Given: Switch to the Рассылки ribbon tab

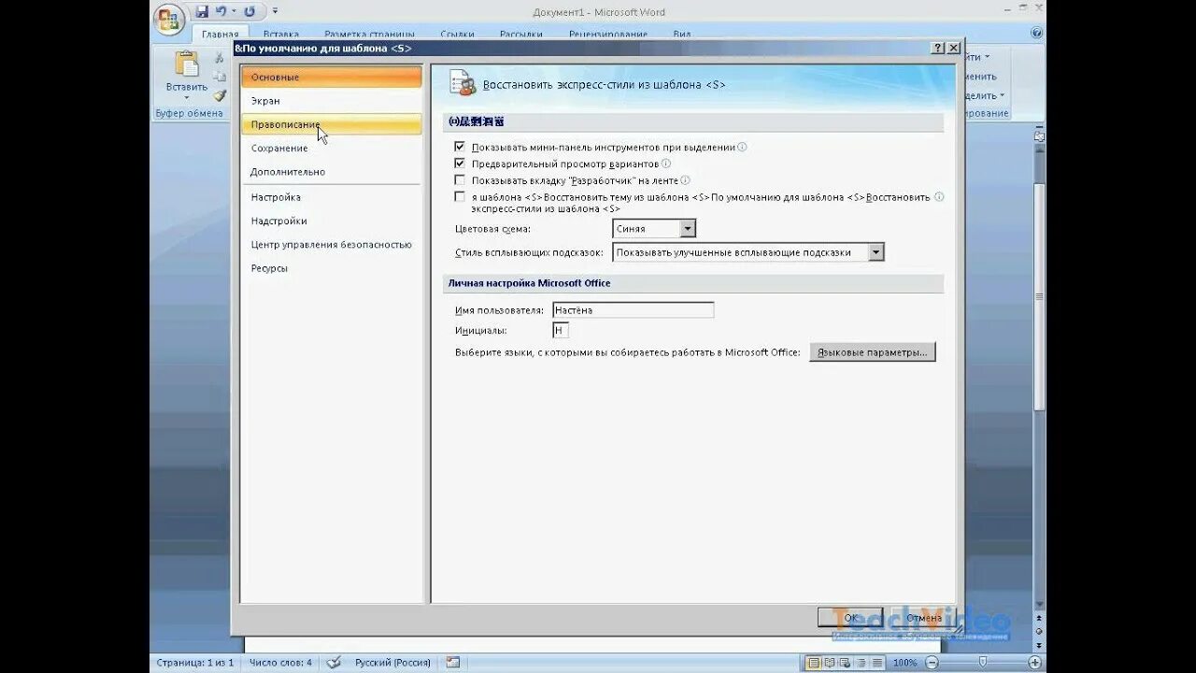Looking at the screenshot, I should 521,34.
